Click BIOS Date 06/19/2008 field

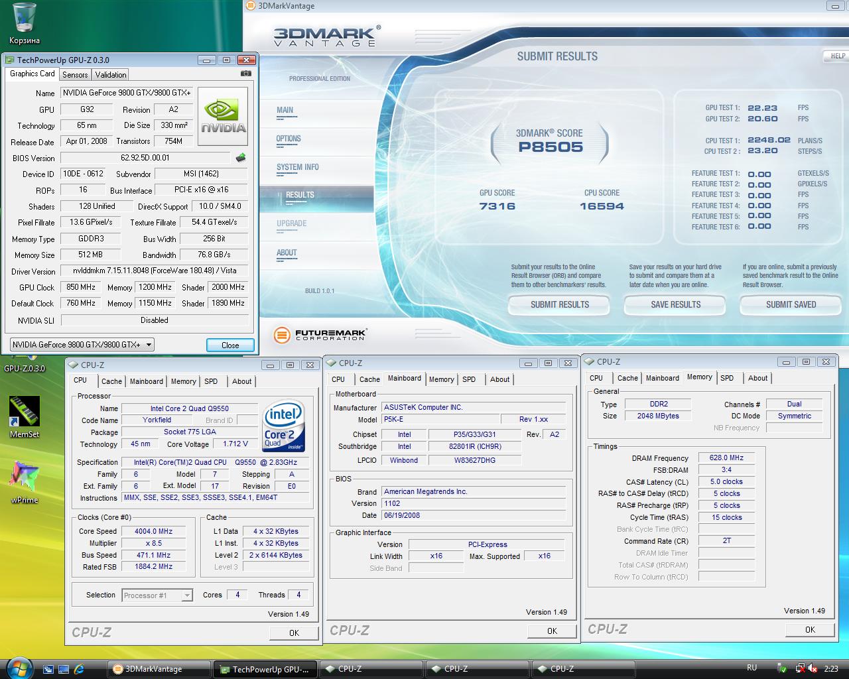pos(474,515)
